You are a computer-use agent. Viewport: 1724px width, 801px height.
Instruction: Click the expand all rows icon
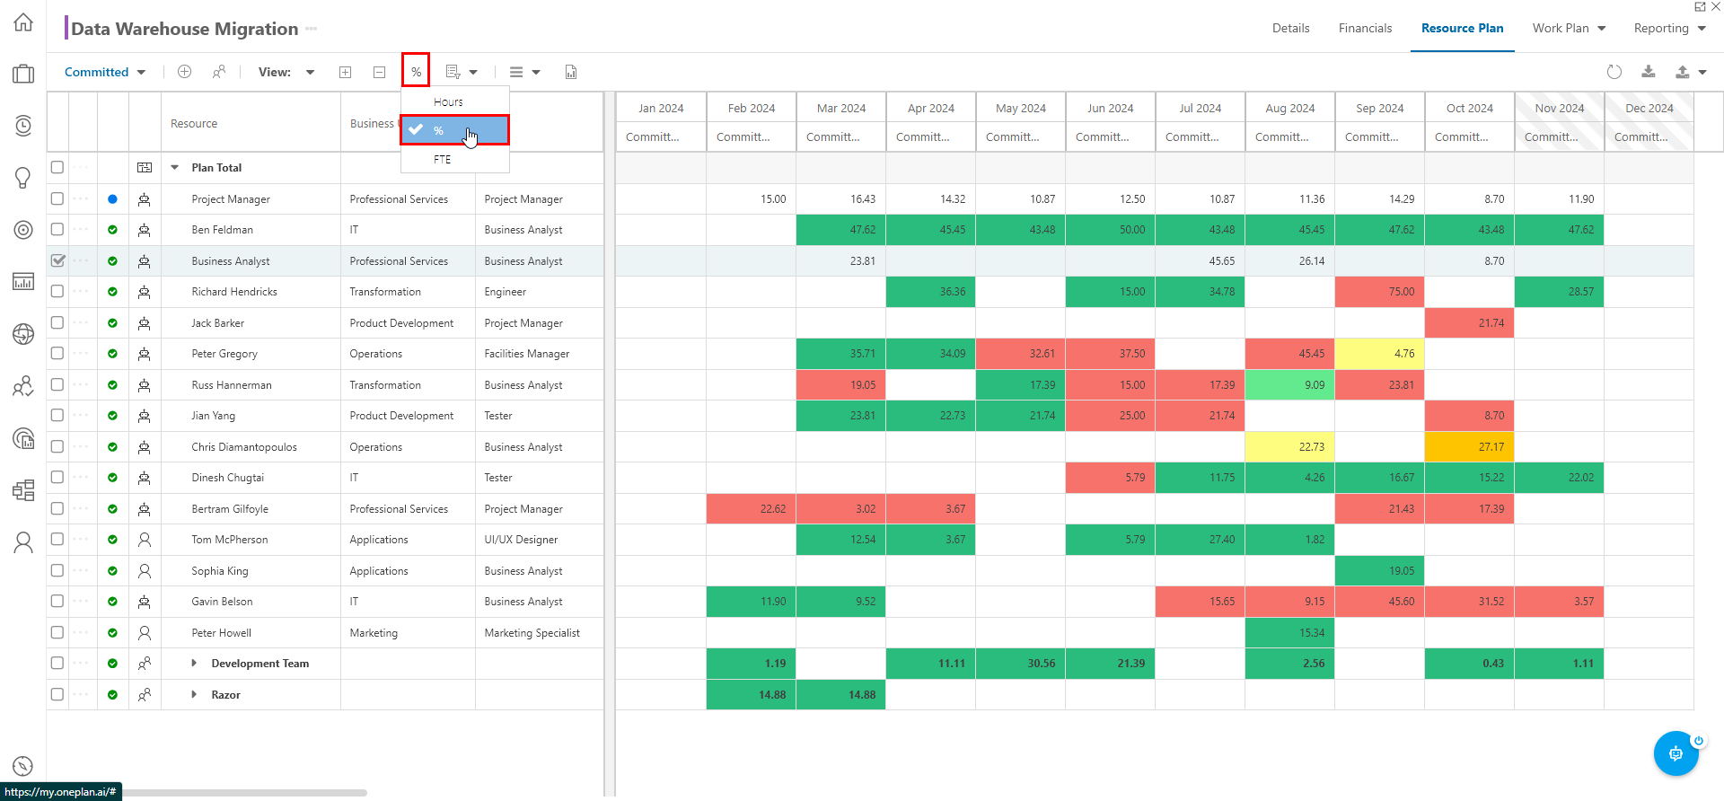345,72
